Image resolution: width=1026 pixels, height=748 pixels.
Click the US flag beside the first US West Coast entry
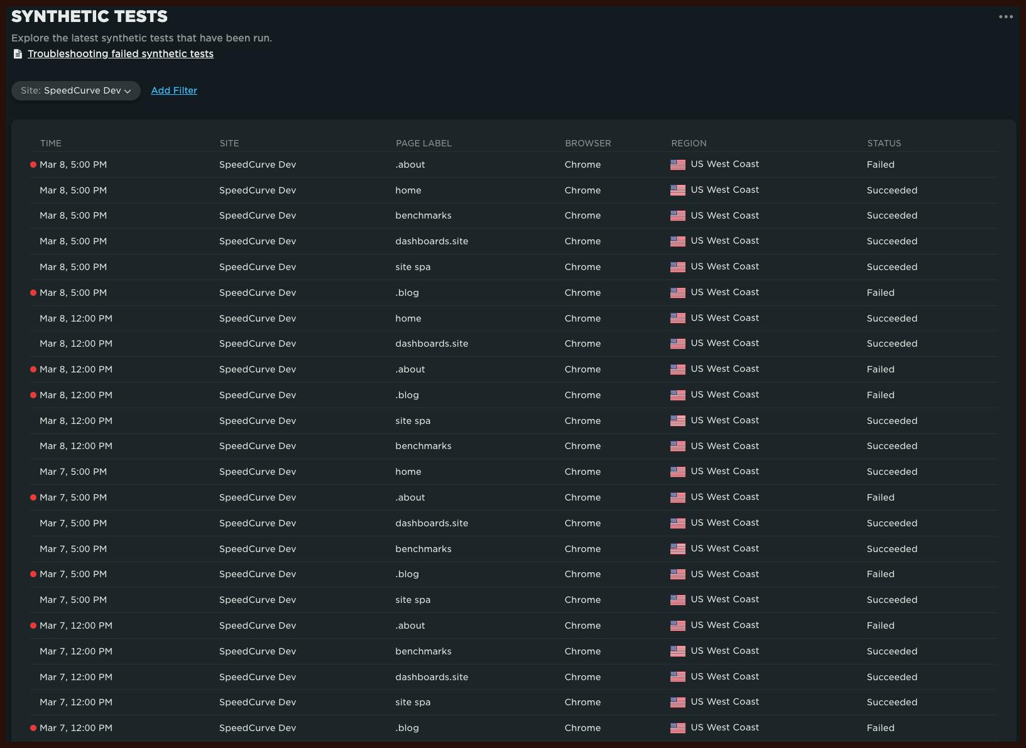tap(677, 165)
